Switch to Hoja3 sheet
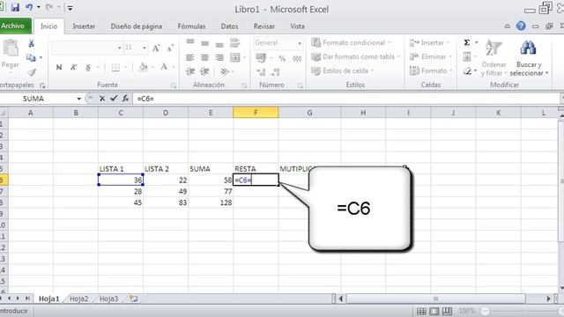Viewport: 564px width, 317px height. pos(108,299)
